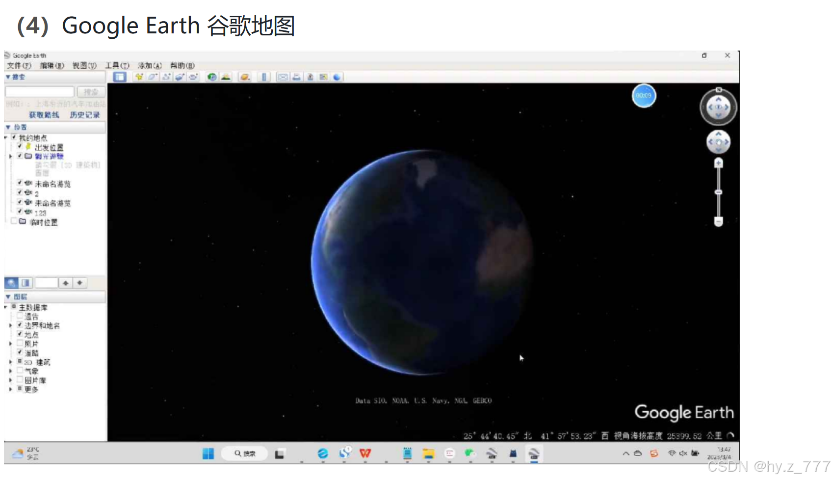Click the look-around compass ring
The width and height of the screenshot is (833, 481).
click(718, 107)
